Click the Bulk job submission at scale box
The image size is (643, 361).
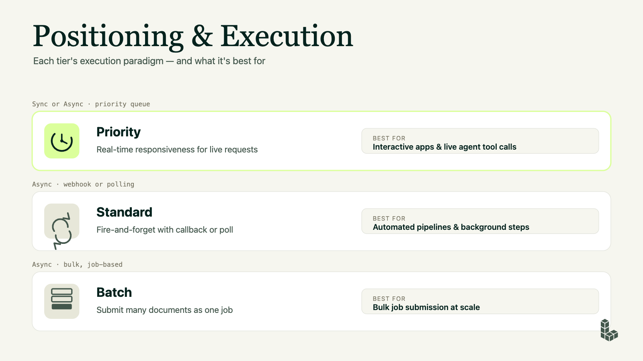pyautogui.click(x=480, y=301)
